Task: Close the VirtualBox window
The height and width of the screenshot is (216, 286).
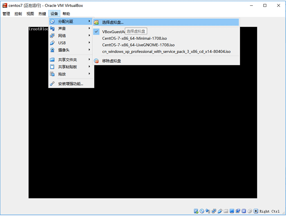Action: (x=279, y=5)
